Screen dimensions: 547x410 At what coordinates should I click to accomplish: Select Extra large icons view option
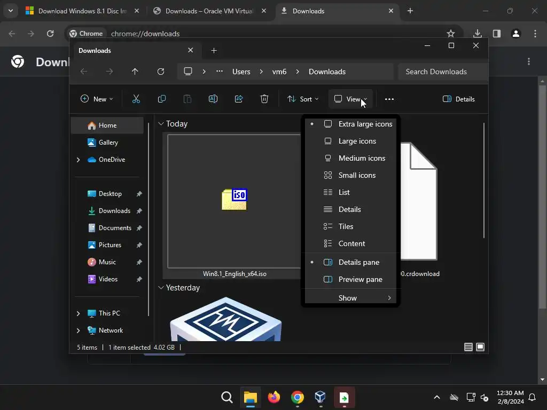(350, 124)
